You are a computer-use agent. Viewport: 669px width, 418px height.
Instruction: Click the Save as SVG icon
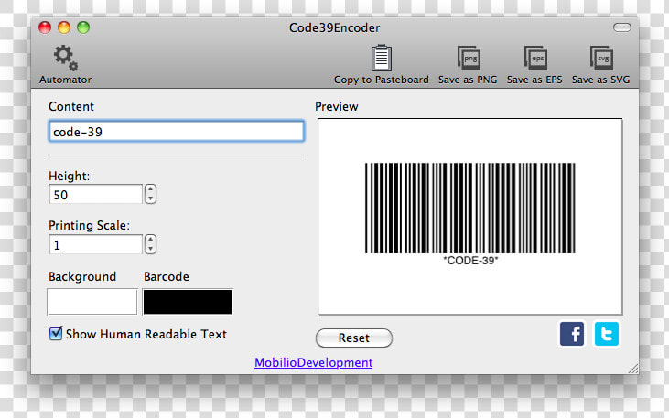(601, 58)
